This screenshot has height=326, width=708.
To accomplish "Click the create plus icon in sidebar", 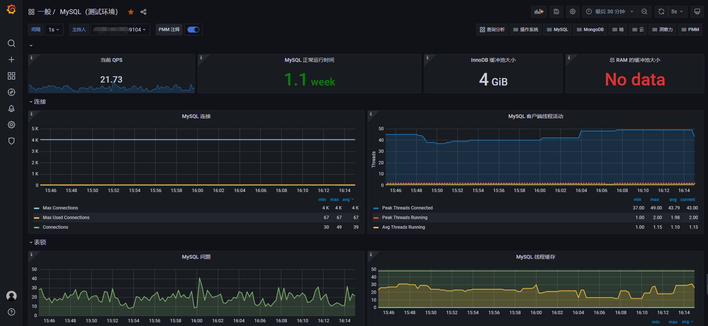I will (x=11, y=60).
